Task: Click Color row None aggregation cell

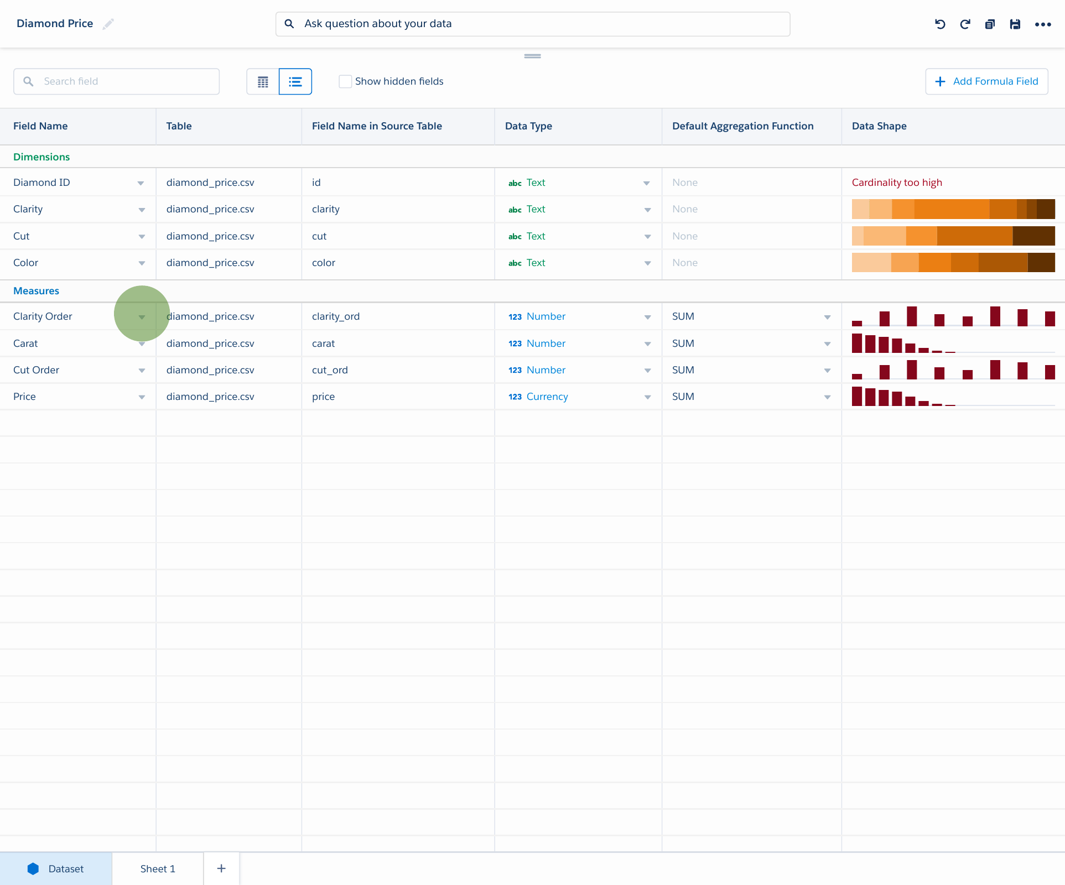Action: point(751,263)
